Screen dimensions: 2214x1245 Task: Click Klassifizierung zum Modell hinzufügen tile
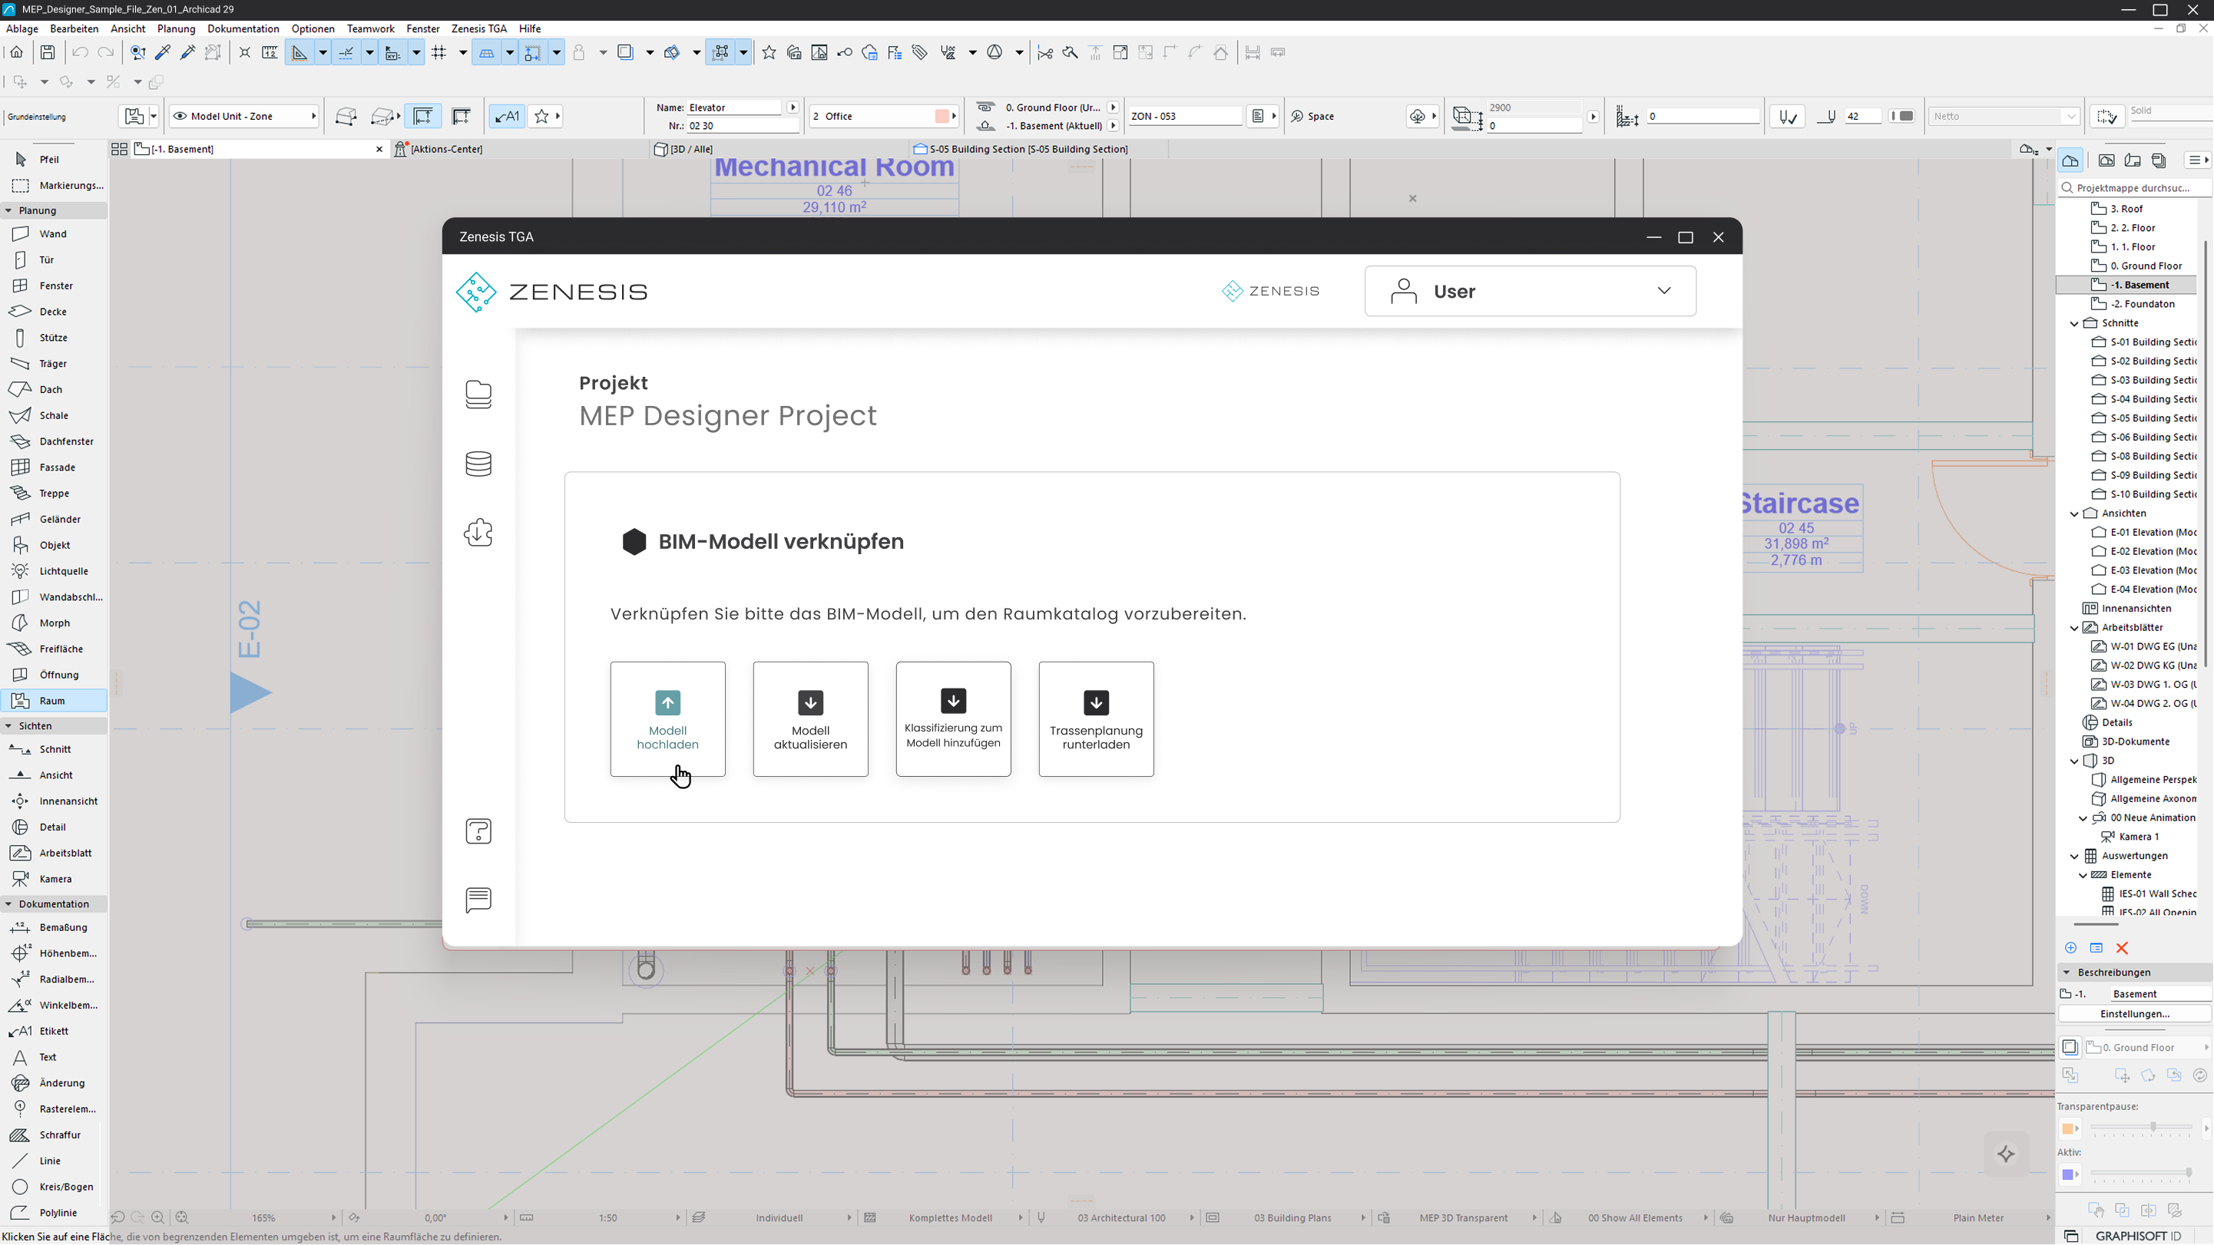[952, 718]
